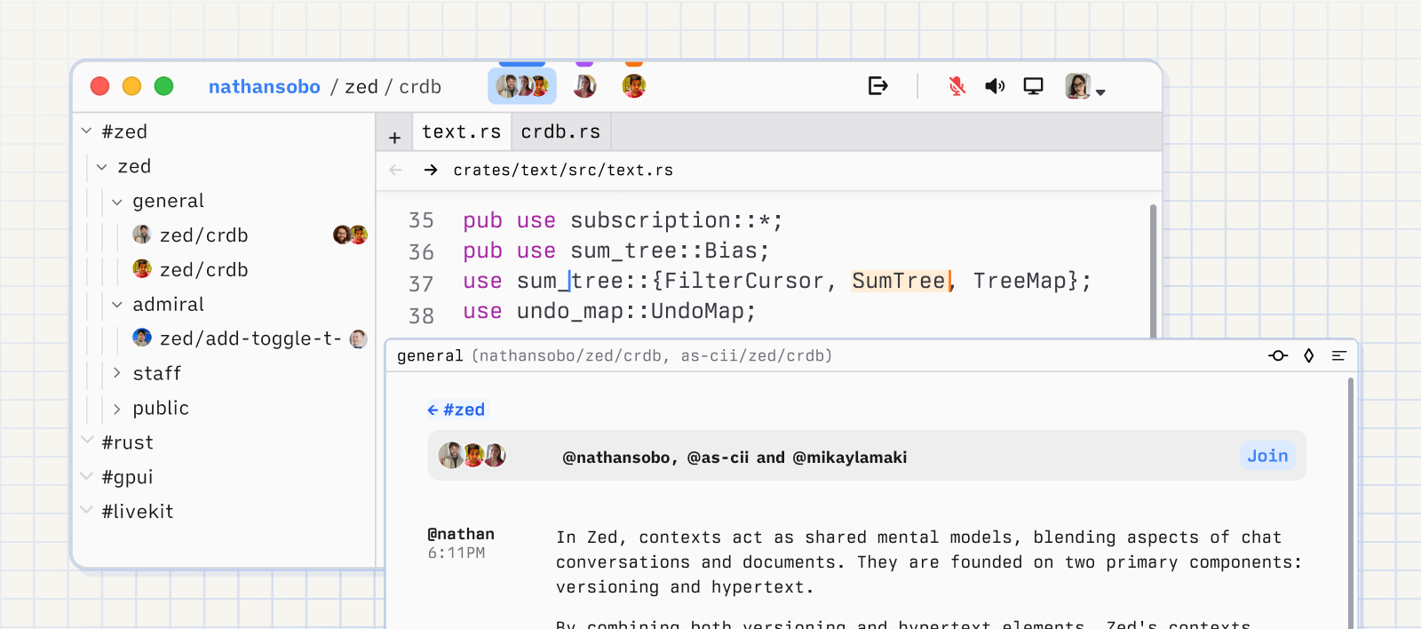This screenshot has width=1421, height=629.
Task: Click the navigate back arrow
Action: 396,170
